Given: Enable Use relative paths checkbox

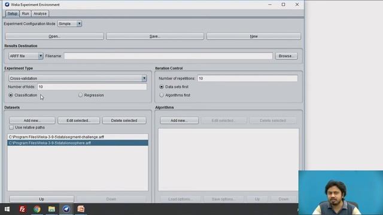Looking at the screenshot, I should point(11,127).
